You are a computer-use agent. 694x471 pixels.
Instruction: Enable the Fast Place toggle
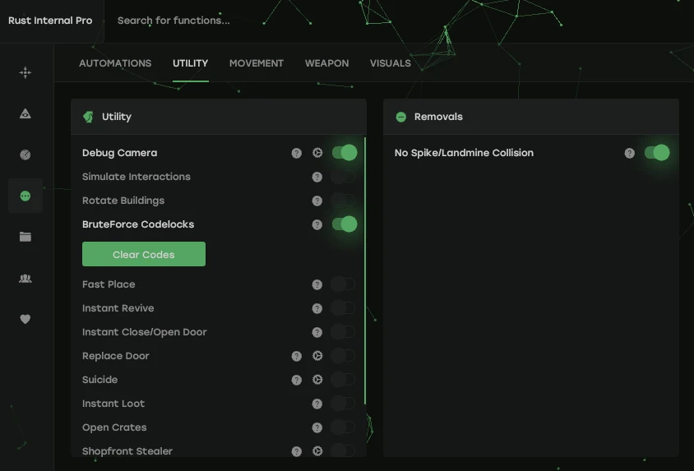(343, 284)
